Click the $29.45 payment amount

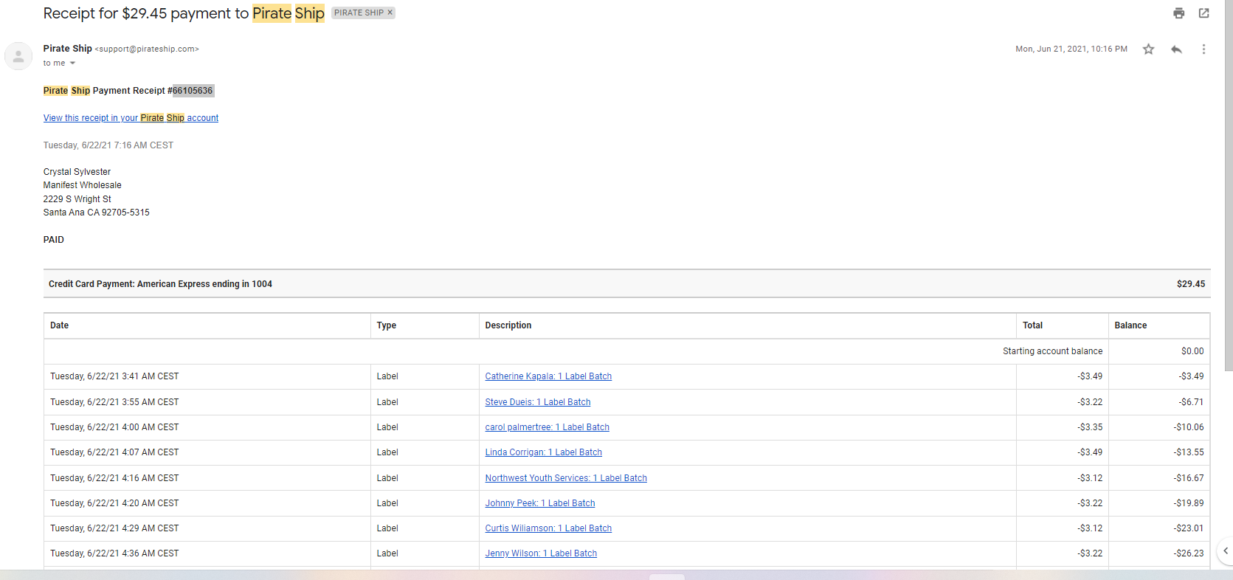[x=1191, y=284]
